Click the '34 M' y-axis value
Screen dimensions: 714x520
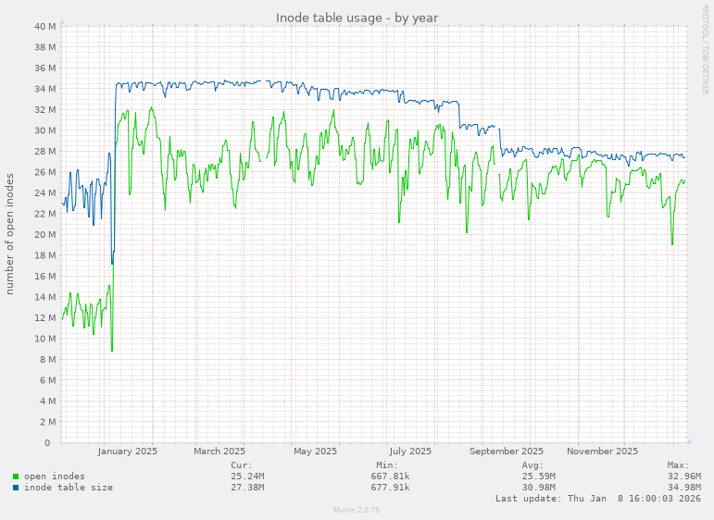click(45, 89)
